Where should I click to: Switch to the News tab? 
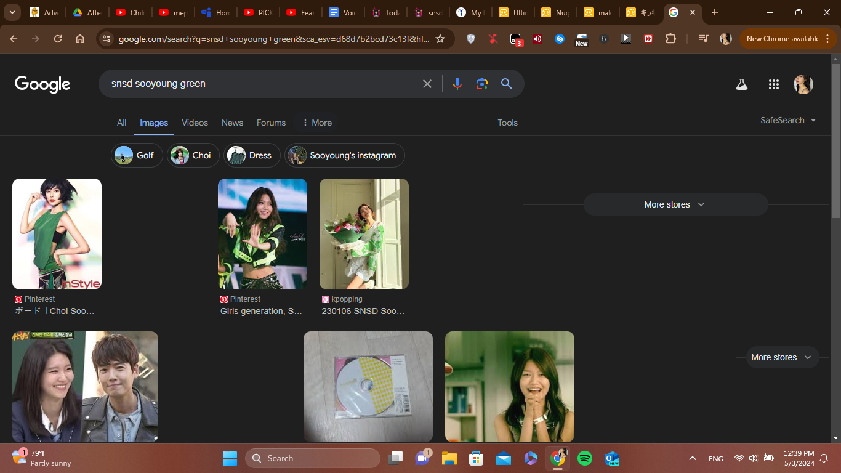pyautogui.click(x=232, y=123)
